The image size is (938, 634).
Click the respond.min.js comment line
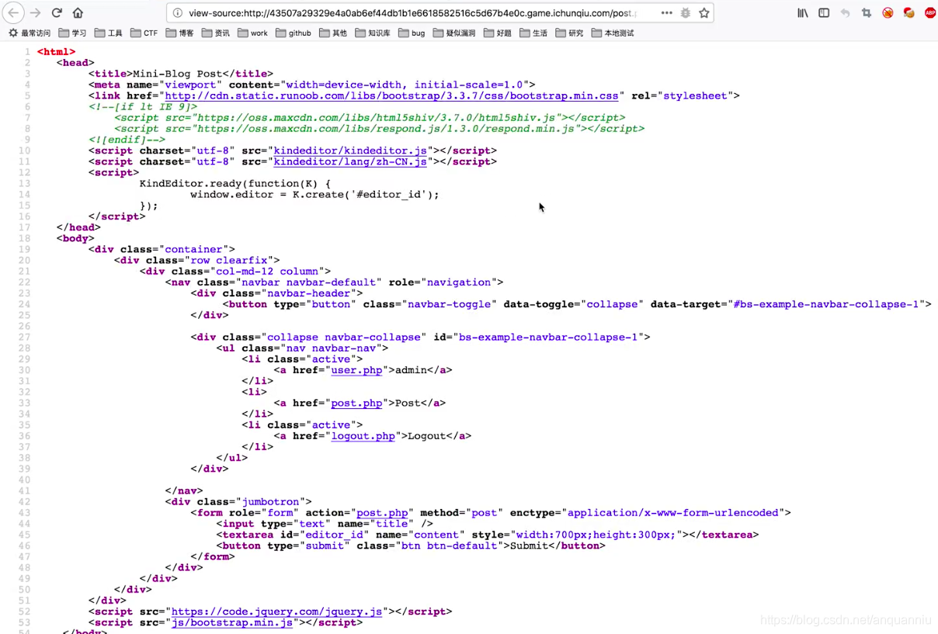(379, 129)
